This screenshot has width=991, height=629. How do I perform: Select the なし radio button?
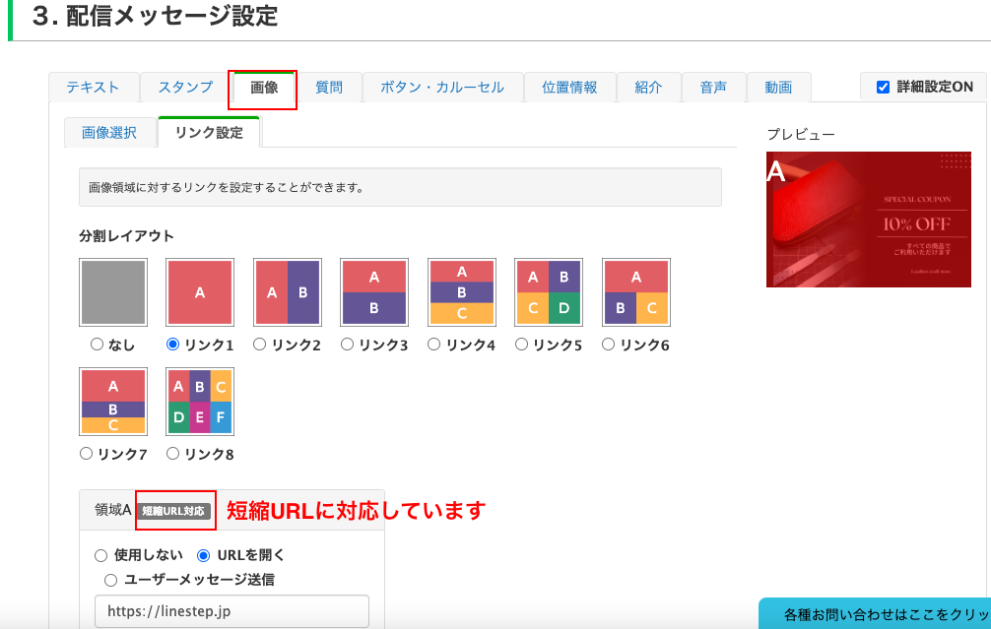tap(97, 345)
